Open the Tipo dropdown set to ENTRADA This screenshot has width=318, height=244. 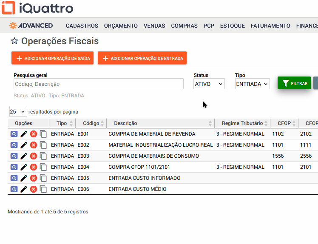click(252, 84)
